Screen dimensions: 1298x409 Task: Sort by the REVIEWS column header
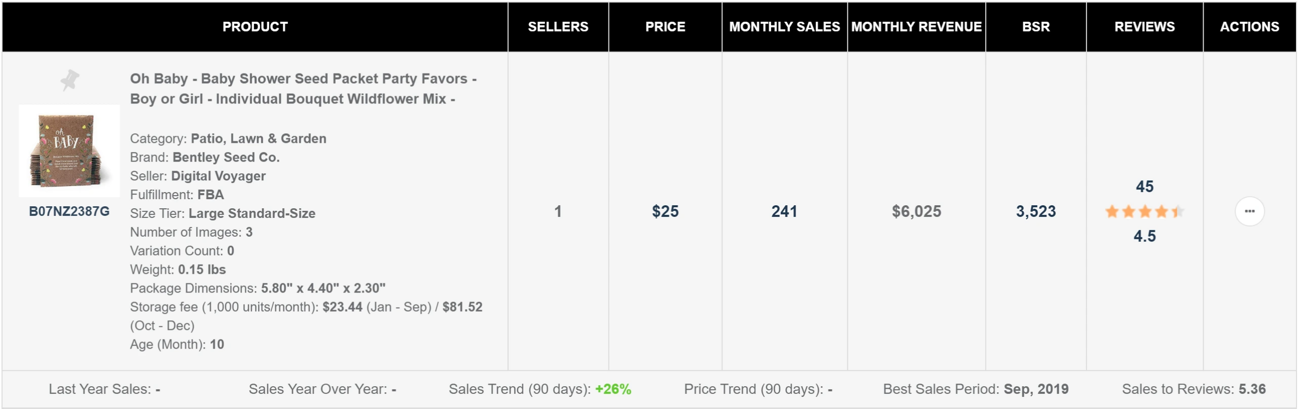point(1144,27)
